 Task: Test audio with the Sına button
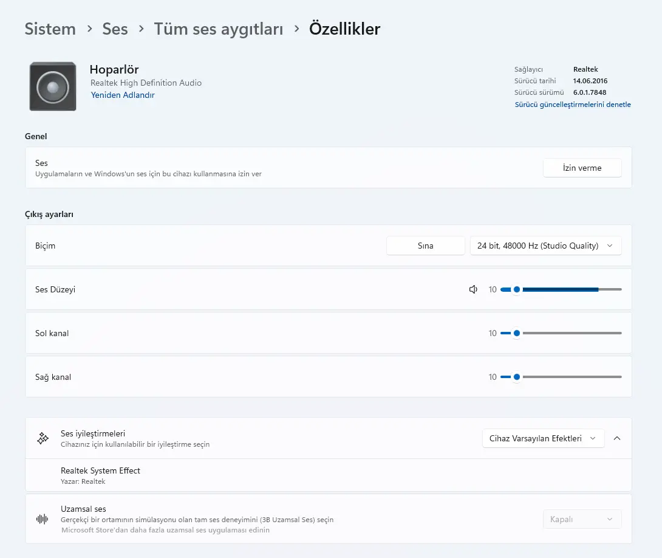426,246
